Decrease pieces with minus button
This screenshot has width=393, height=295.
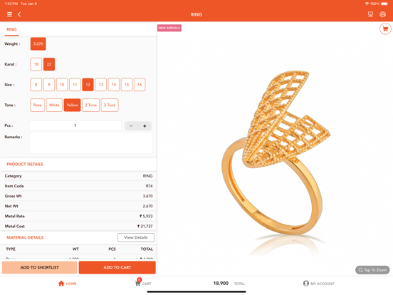(x=131, y=126)
